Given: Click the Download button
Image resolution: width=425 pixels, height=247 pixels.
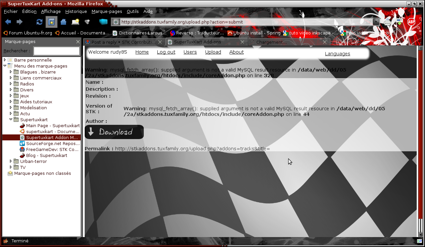Looking at the screenshot, I should point(114,132).
